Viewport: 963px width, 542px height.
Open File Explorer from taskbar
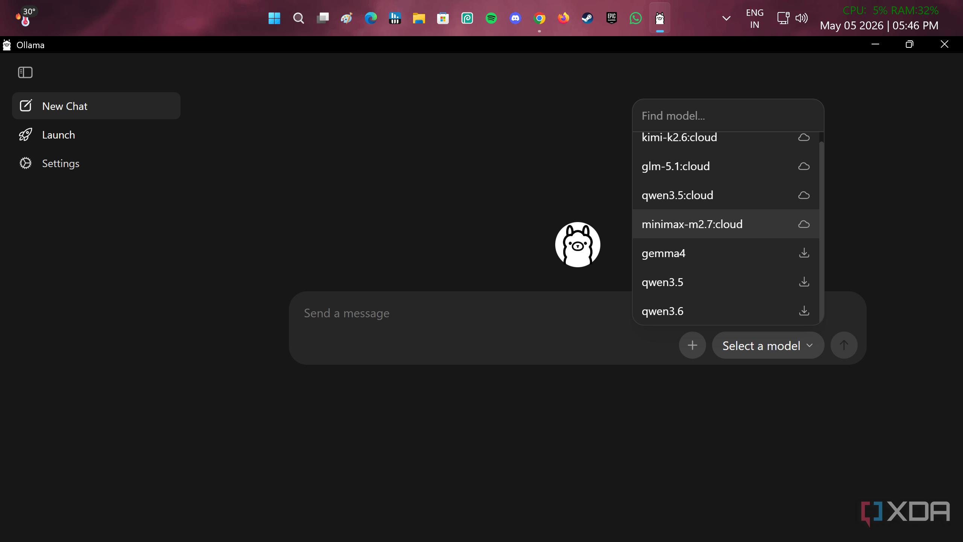tap(419, 18)
